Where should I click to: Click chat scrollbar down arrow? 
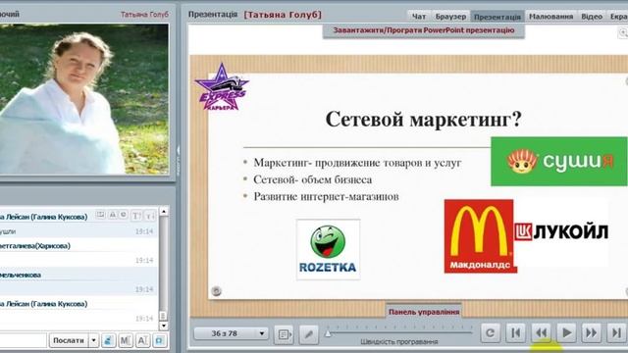tap(164, 326)
